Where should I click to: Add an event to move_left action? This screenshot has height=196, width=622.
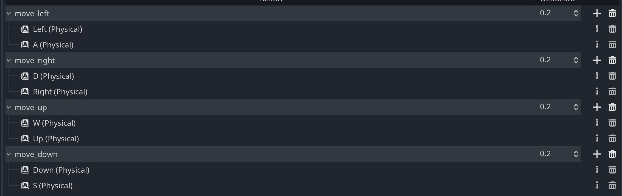597,13
